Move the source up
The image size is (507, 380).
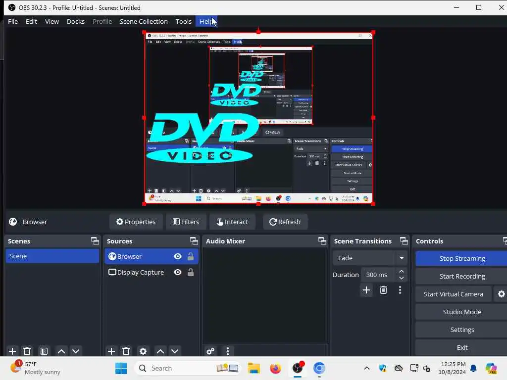[x=160, y=351]
